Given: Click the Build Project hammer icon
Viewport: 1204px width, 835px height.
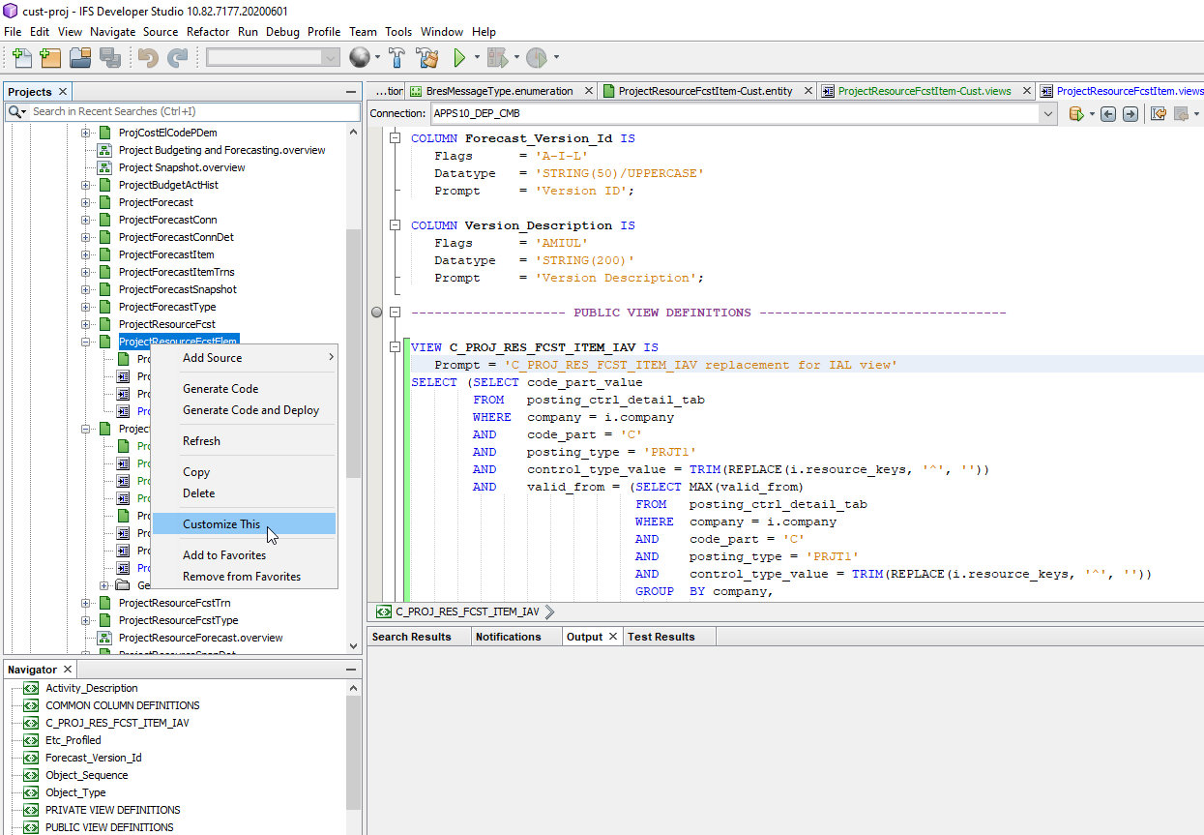Looking at the screenshot, I should tap(396, 58).
